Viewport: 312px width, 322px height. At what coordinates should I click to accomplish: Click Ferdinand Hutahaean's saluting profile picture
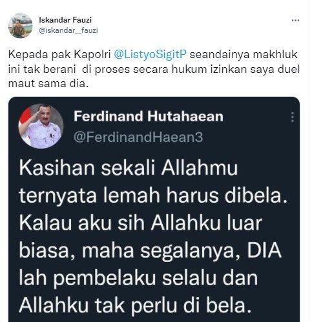(x=41, y=126)
